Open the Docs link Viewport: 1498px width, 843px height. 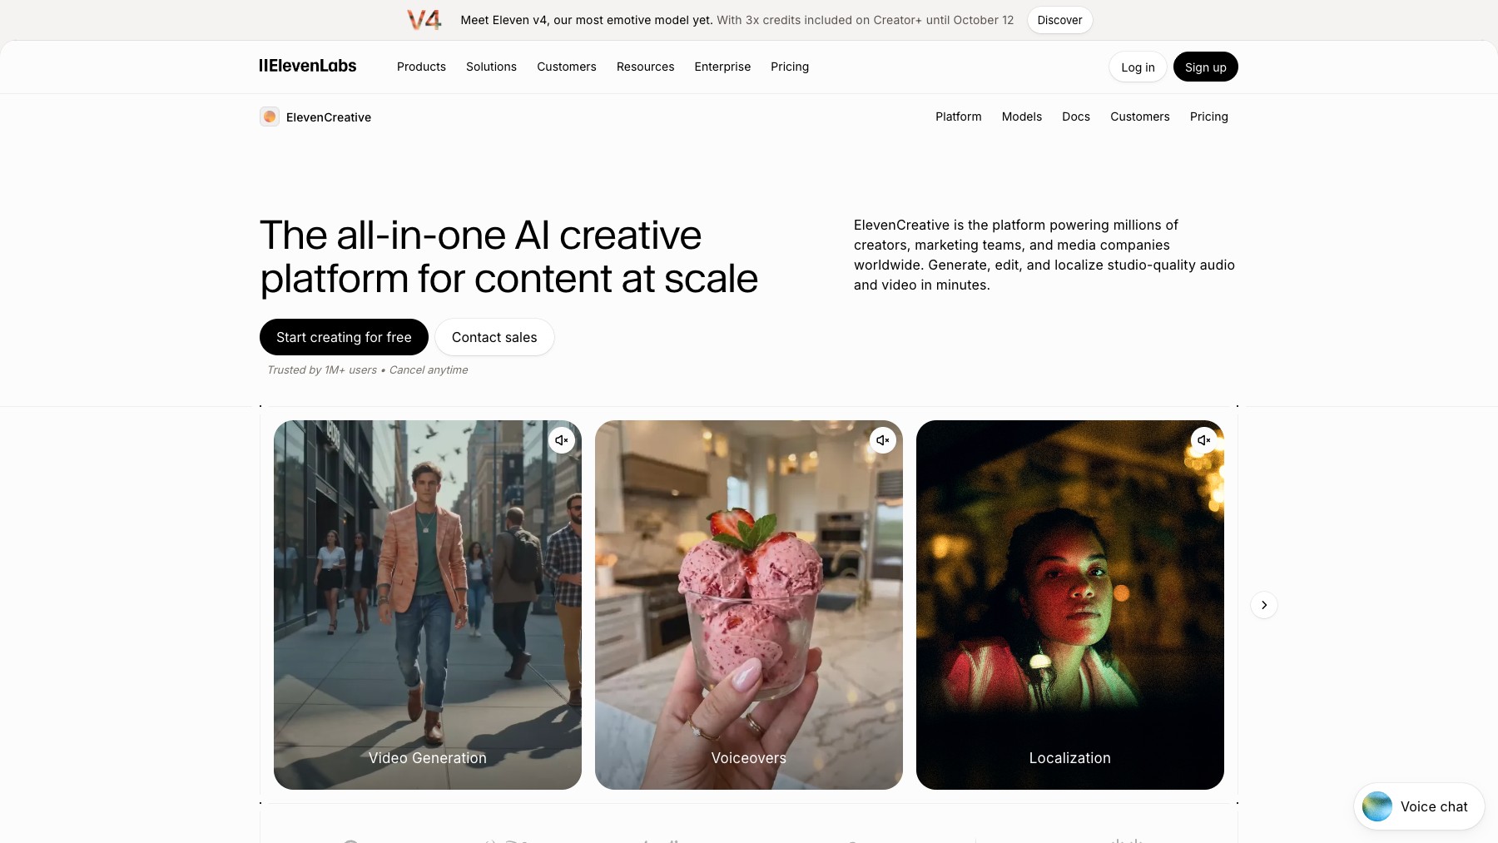[1076, 117]
